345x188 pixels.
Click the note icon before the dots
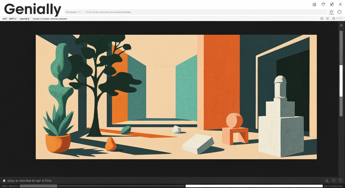pos(333,19)
